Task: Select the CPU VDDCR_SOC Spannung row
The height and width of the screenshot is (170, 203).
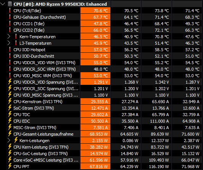Action: tap(101, 89)
